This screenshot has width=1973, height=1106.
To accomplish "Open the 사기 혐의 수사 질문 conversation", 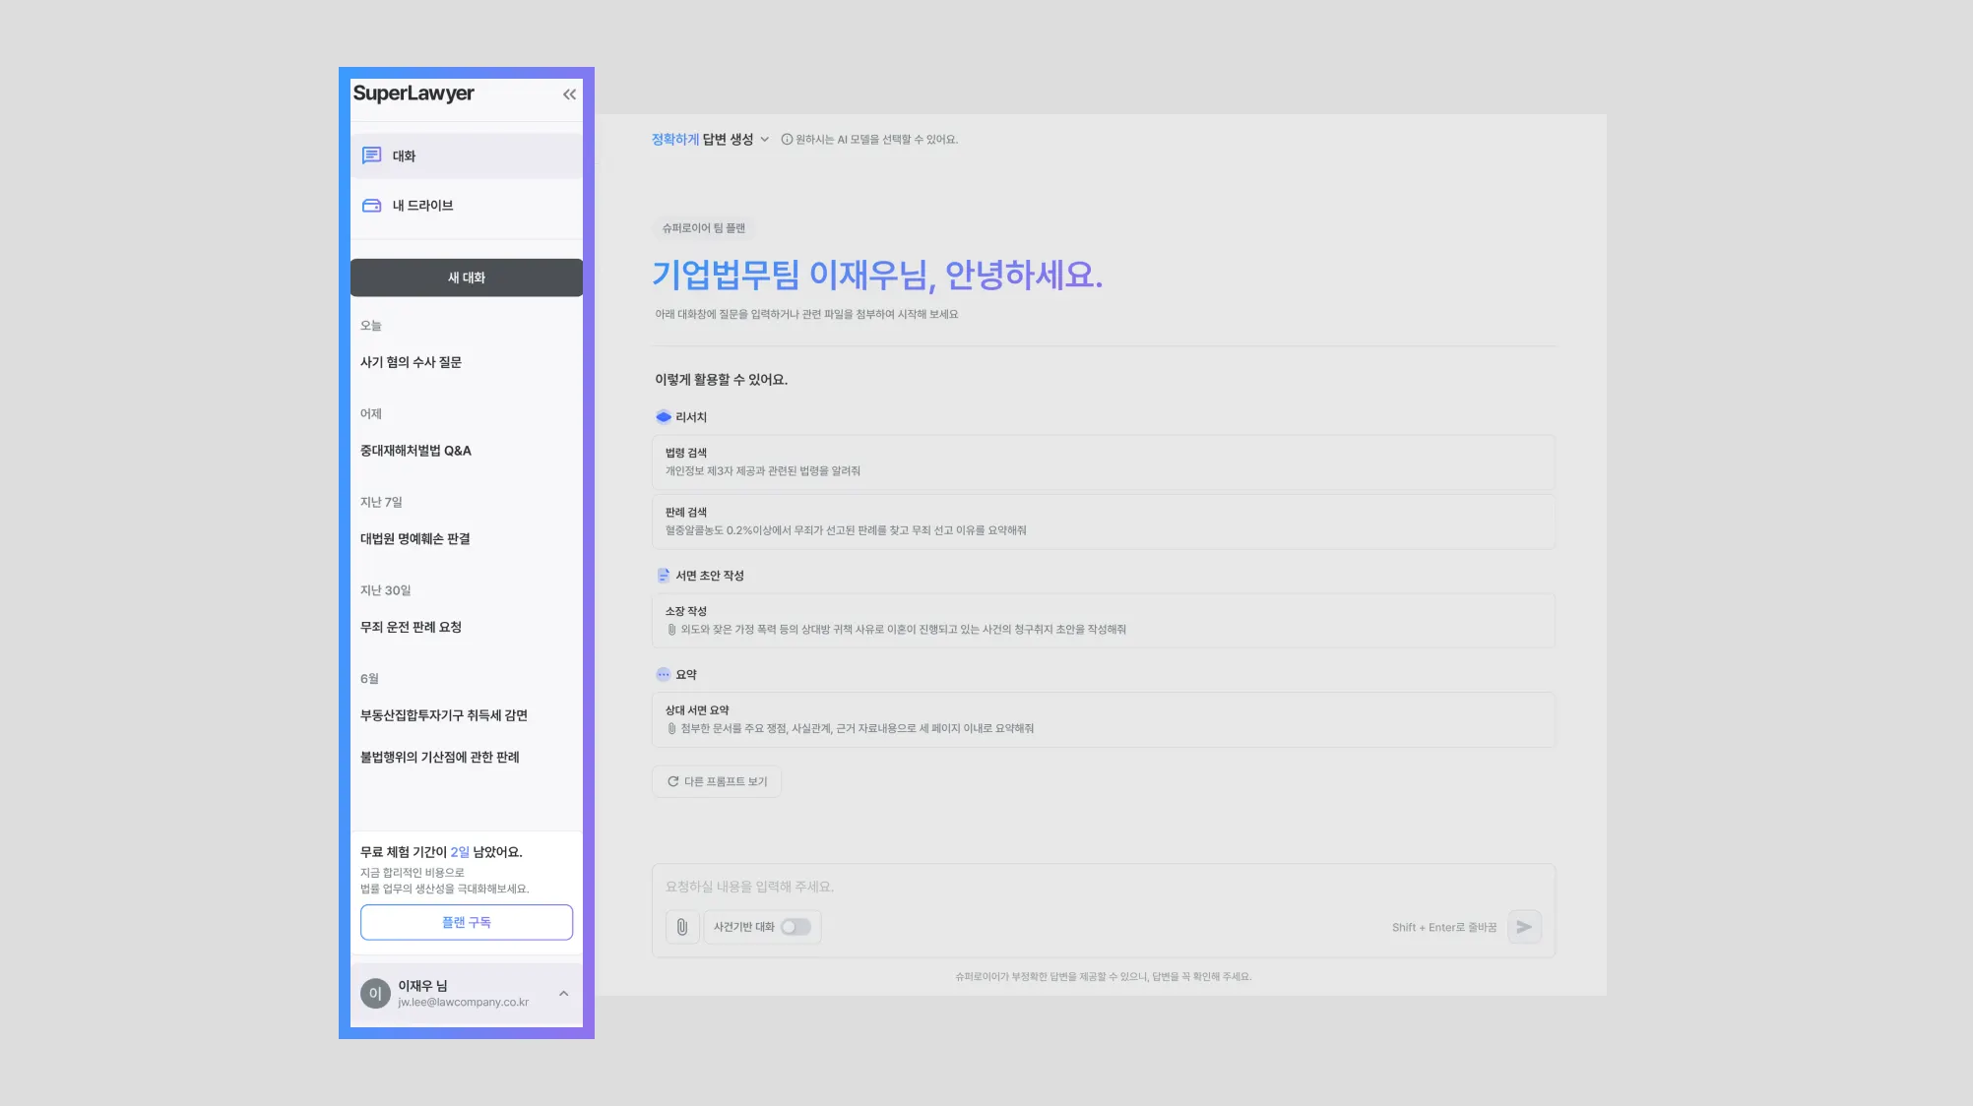I will point(411,362).
